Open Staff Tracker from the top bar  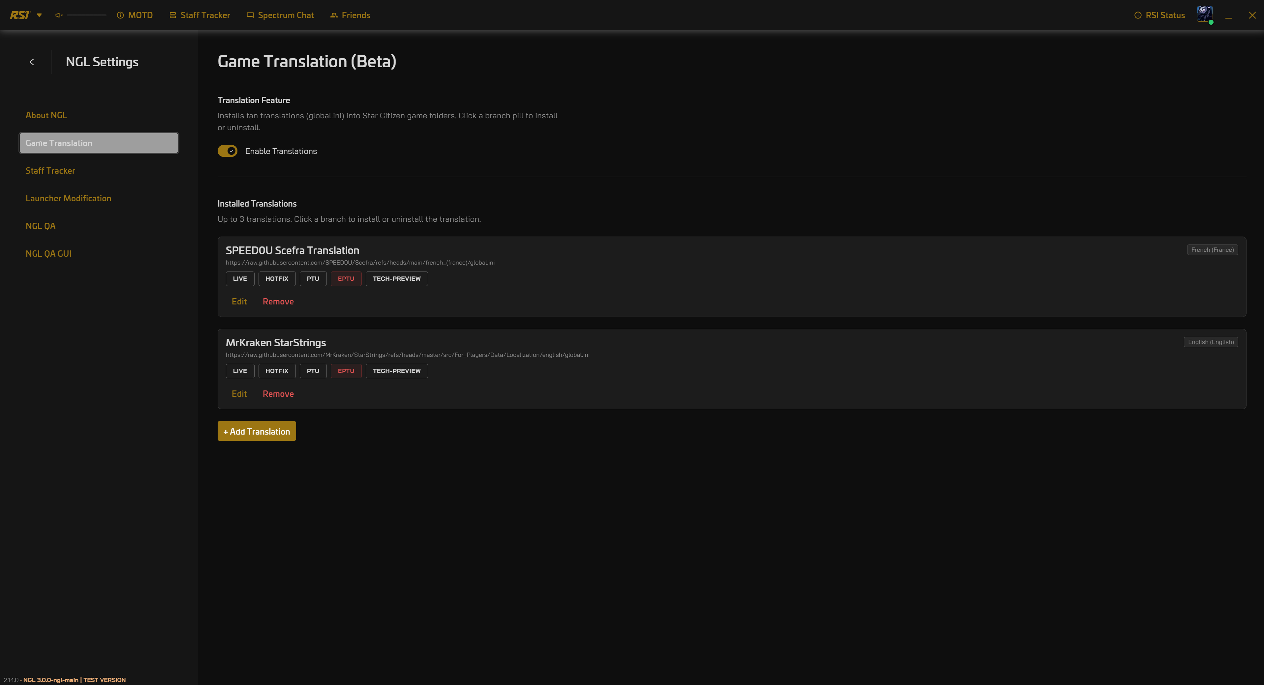tap(200, 15)
